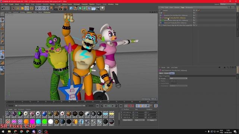
Task: Select the Spline Pen tool icon
Action: 75,8
